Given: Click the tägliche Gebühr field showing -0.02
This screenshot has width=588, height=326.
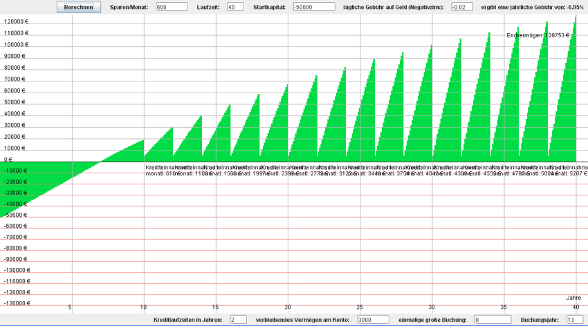Looking at the screenshot, I should [x=461, y=7].
